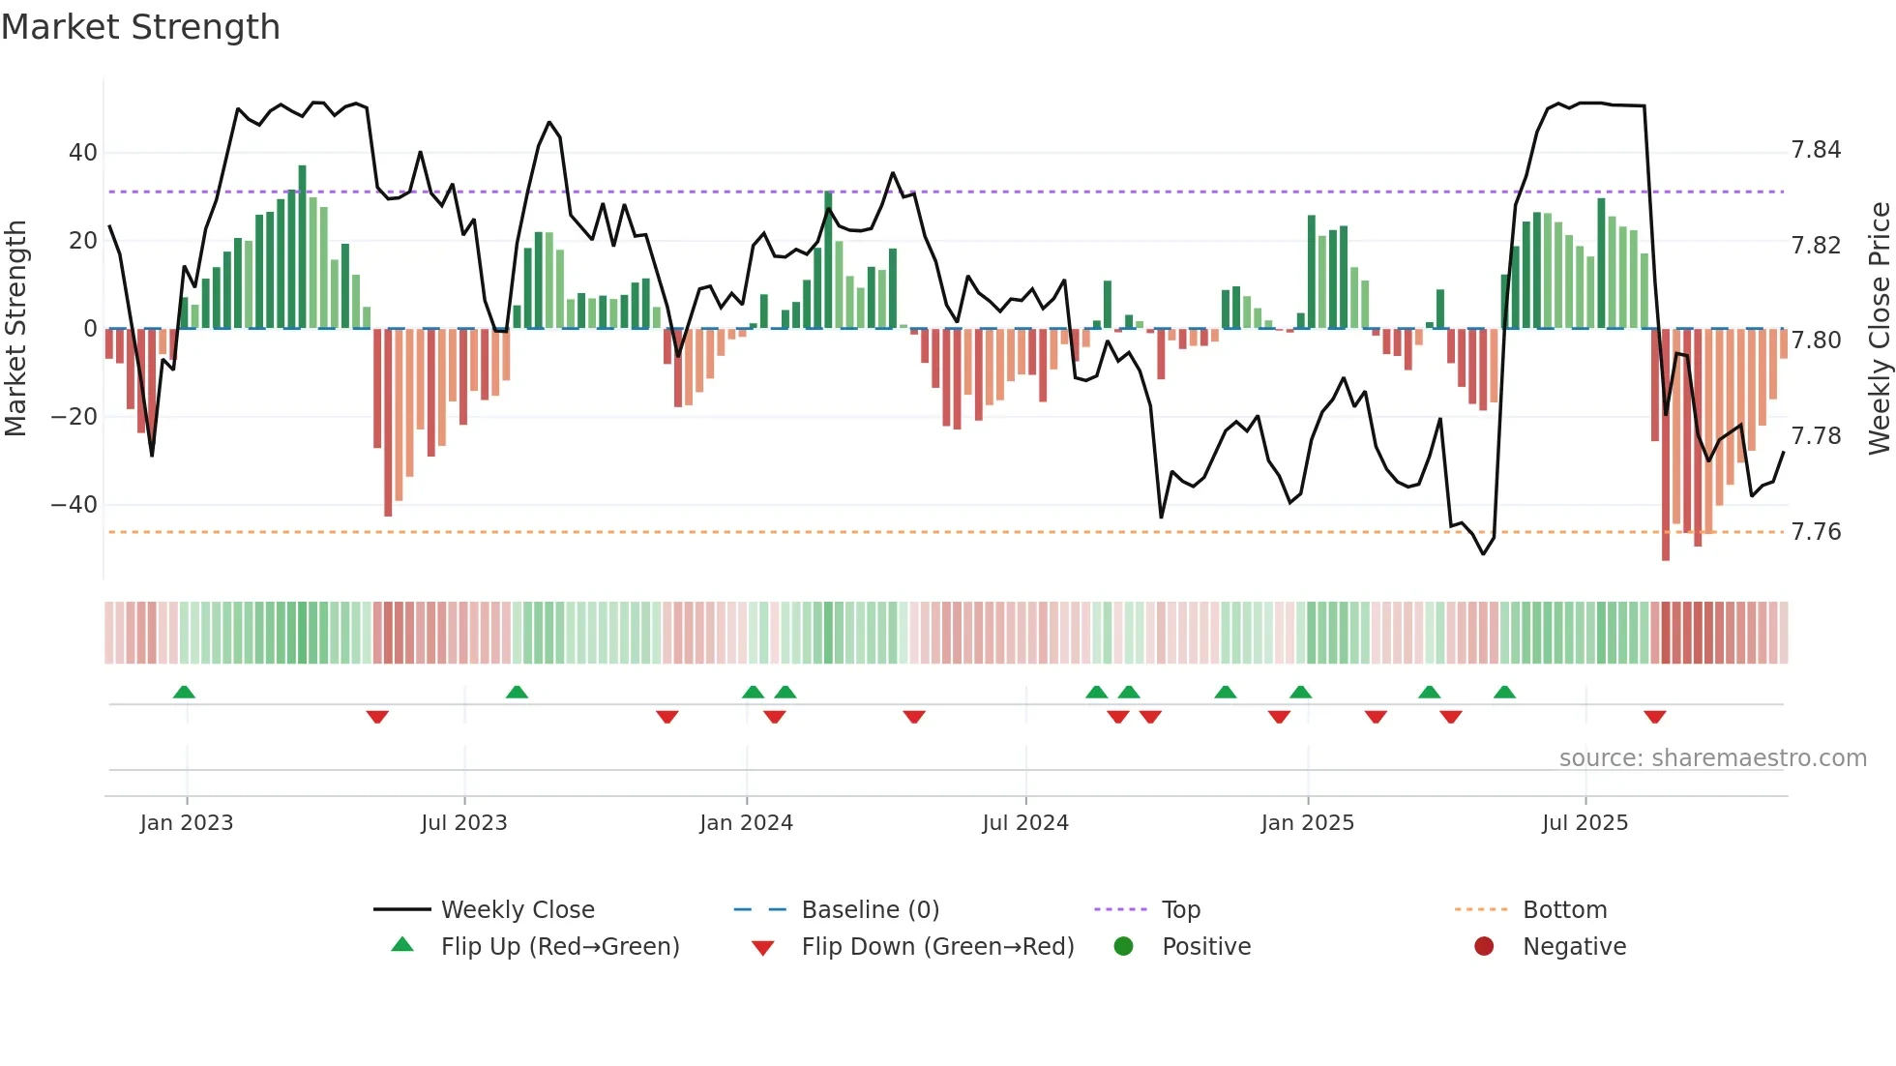
Task: Select the leftmost green flip-up marker near Jan 2023
Action: (x=184, y=692)
